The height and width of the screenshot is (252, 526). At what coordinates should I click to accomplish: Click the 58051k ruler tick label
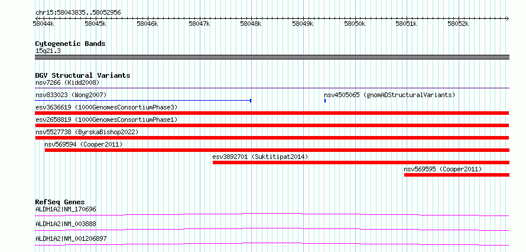(x=406, y=24)
